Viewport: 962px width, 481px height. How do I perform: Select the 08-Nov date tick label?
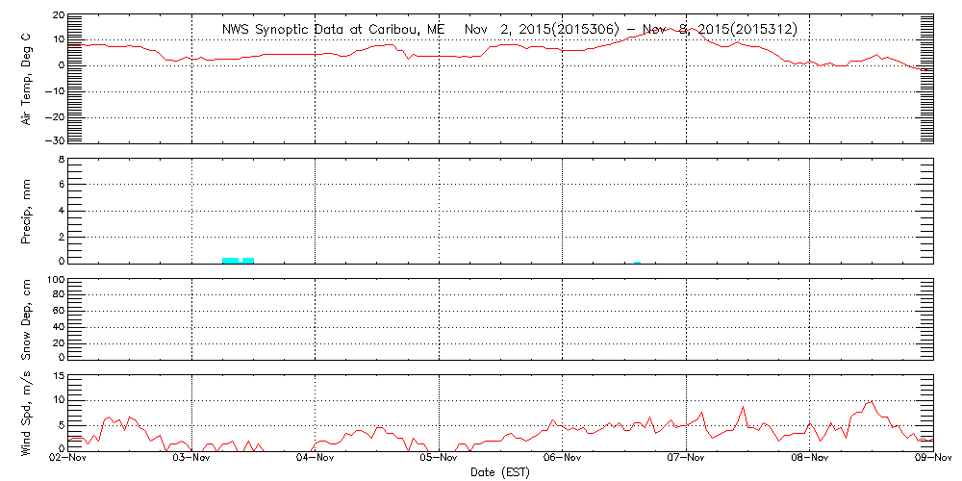[x=809, y=460]
